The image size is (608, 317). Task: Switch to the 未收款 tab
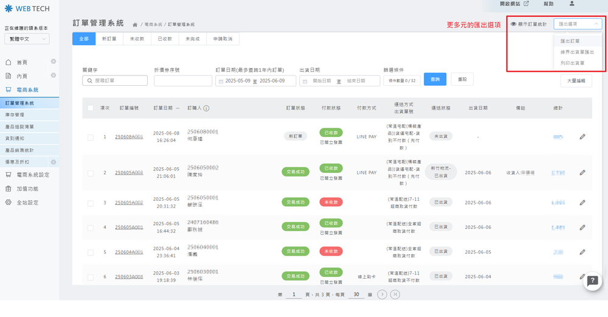[x=137, y=39]
